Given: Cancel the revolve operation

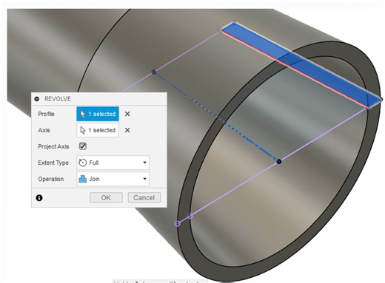Looking at the screenshot, I should point(144,197).
